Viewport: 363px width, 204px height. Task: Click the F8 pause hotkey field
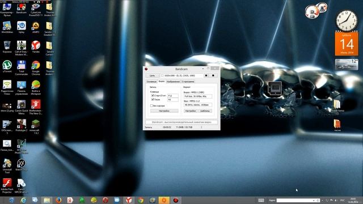(x=172, y=100)
